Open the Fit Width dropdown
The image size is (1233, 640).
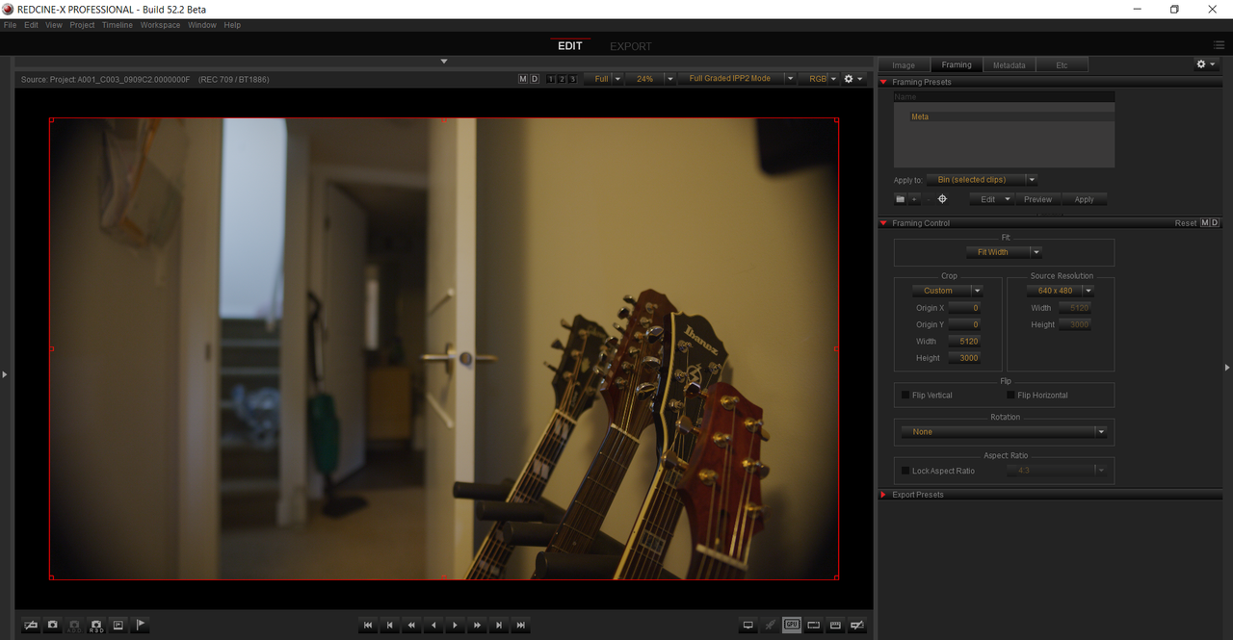1004,252
